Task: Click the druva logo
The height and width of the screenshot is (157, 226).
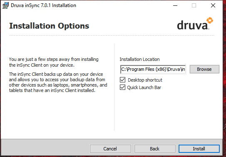Action: coord(195,24)
